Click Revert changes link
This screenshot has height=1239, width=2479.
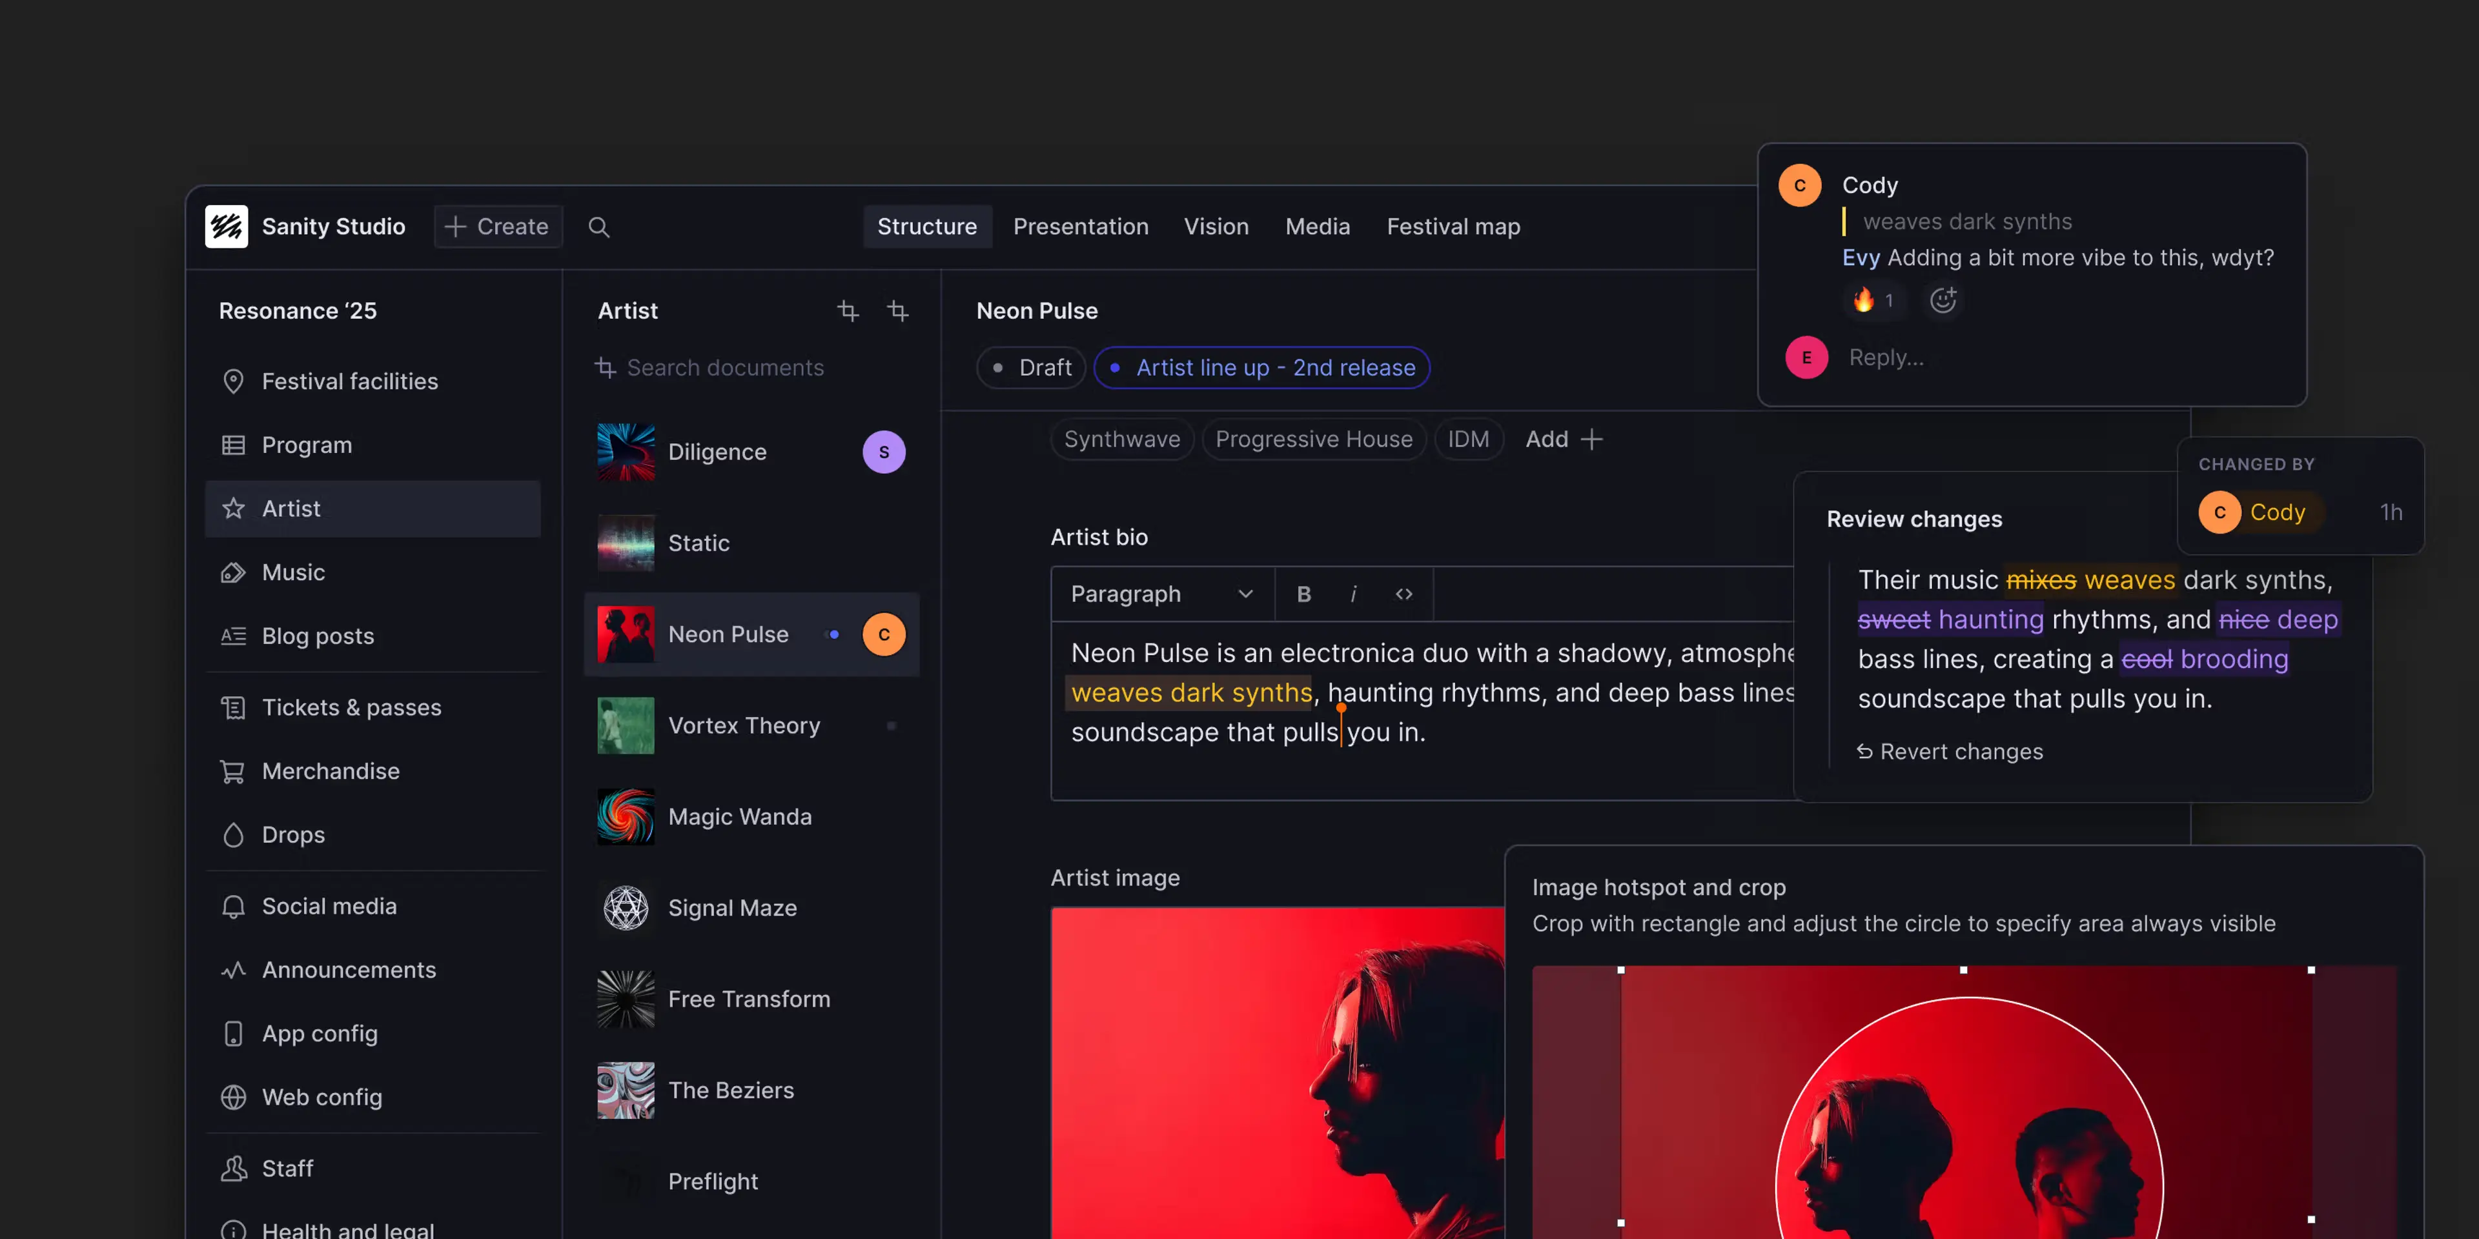pyautogui.click(x=1950, y=751)
